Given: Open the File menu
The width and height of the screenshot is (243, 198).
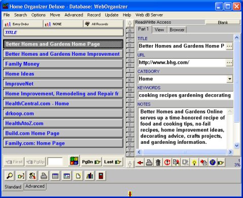Looking at the screenshot, I should pos(7,15).
